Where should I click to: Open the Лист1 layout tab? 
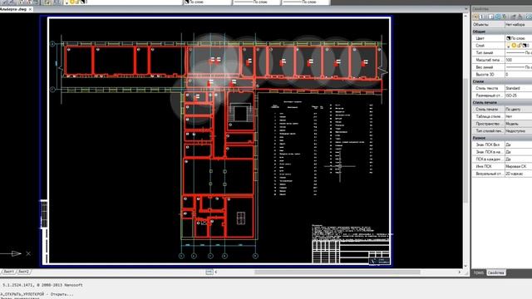(8, 272)
